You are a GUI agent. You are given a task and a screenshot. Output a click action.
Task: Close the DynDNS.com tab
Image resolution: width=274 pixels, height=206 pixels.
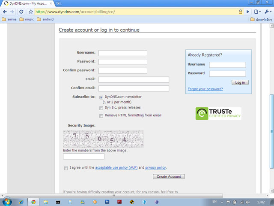tap(51, 3)
